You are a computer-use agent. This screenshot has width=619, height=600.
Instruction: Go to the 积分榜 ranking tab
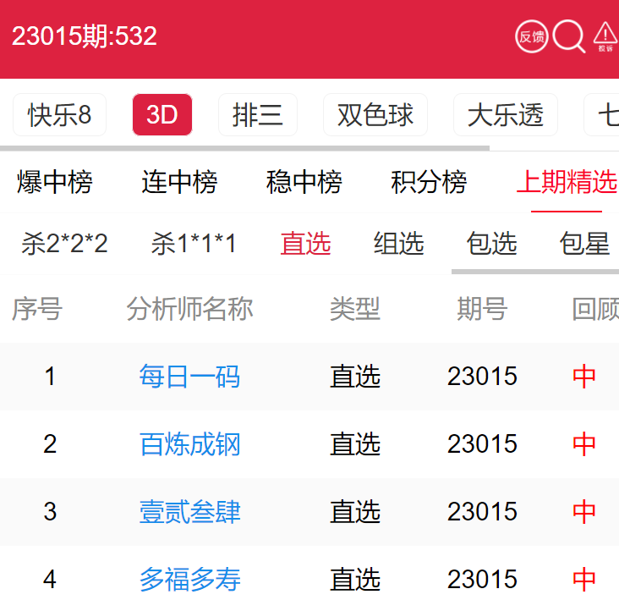(x=429, y=182)
